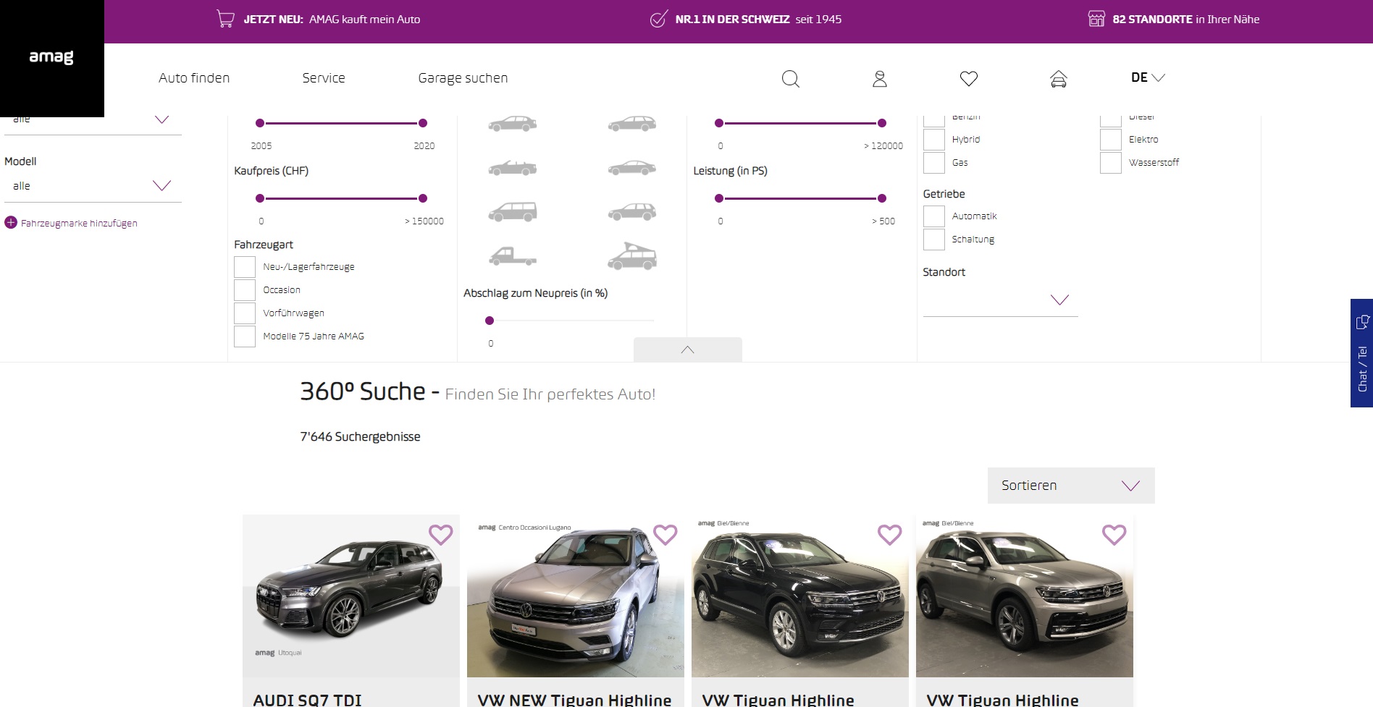
Task: Open the Chat / Tel side widget
Action: 1361,353
